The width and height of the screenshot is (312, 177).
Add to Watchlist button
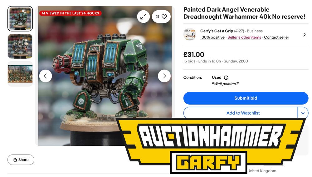(x=241, y=113)
